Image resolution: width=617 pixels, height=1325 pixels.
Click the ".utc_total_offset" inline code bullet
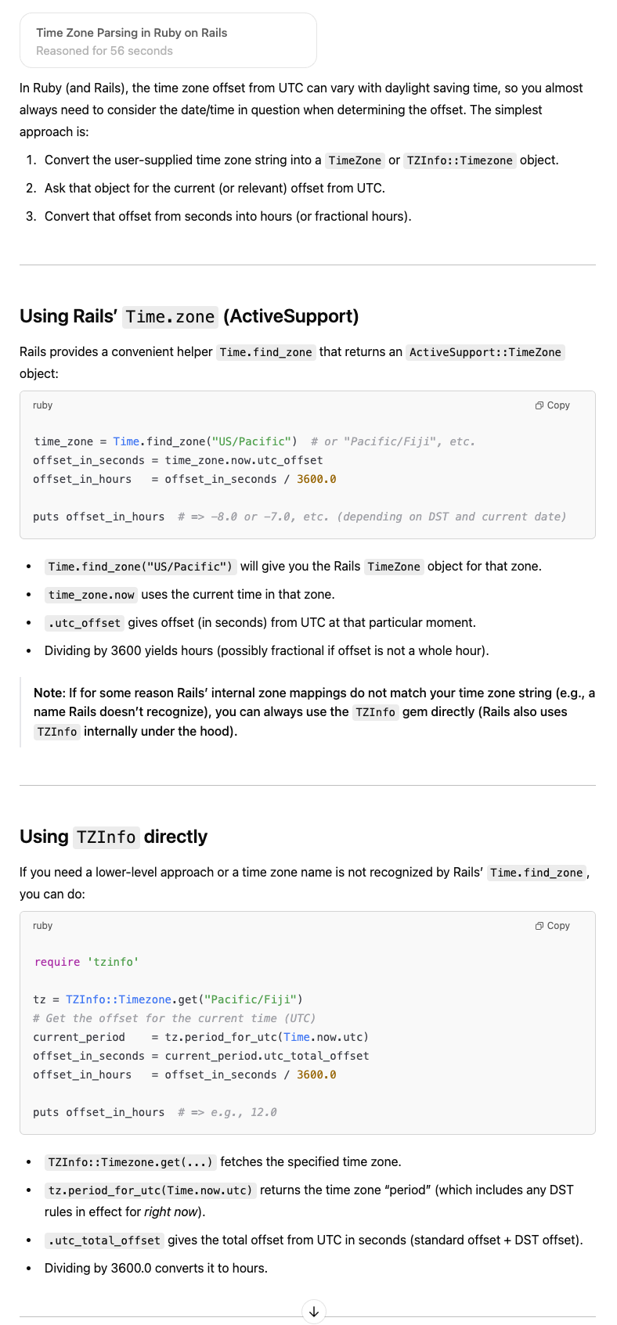pos(104,1240)
